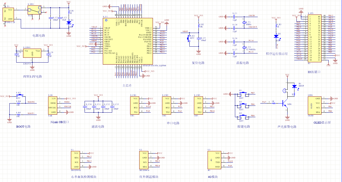
Task: Click the PC14 net label near crystal Y2
Action: tap(251, 41)
